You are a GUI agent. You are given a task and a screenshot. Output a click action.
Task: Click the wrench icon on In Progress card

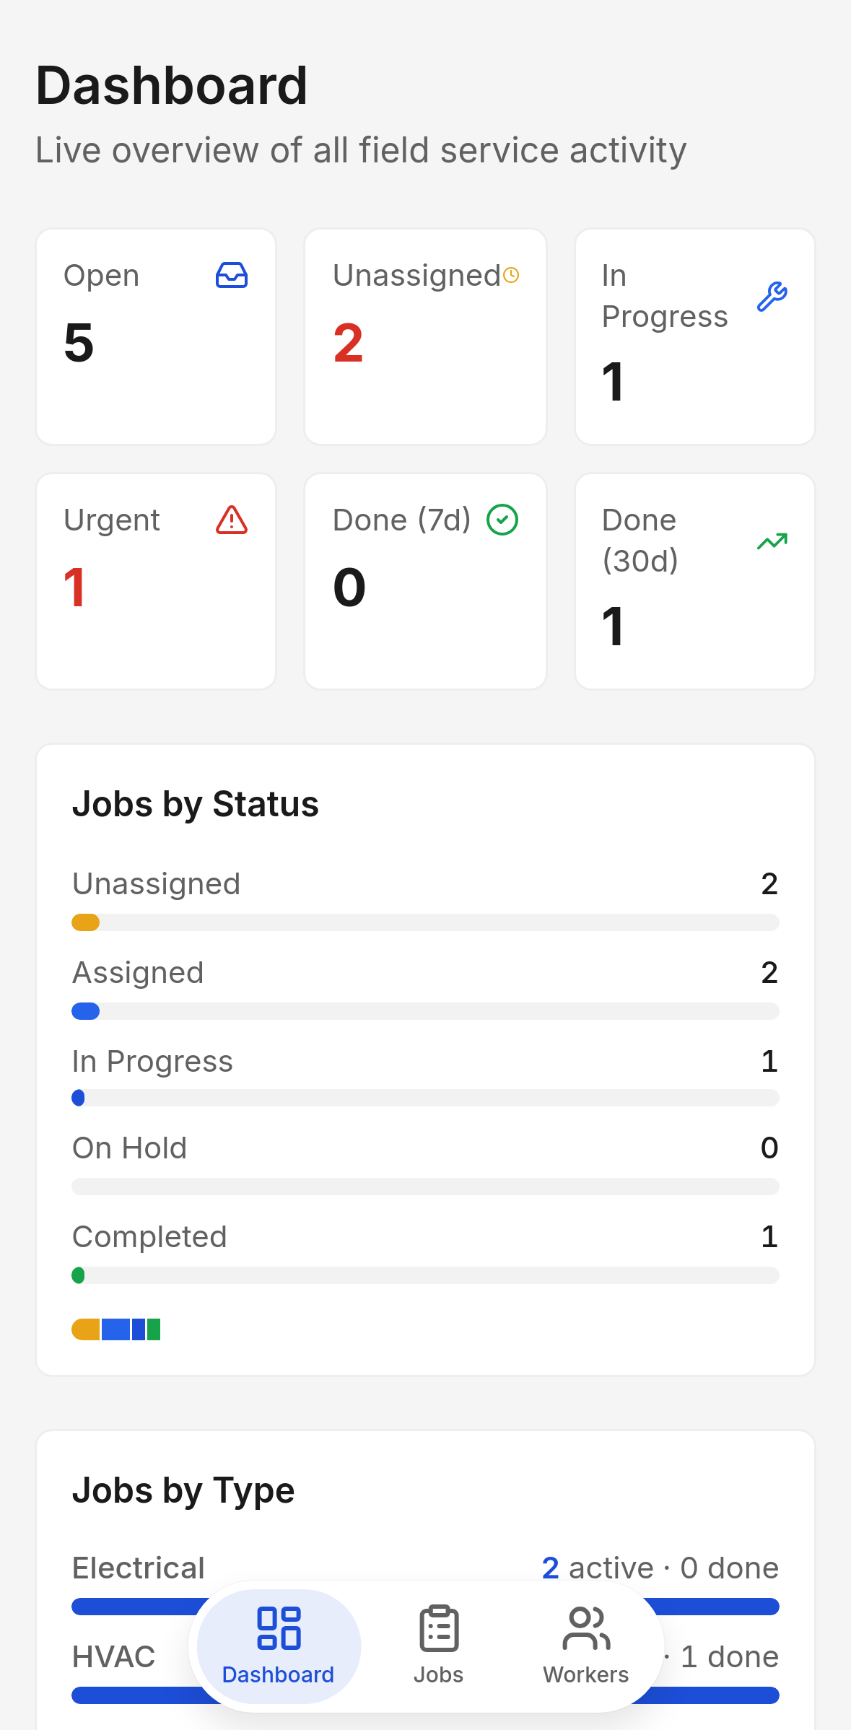tap(772, 296)
